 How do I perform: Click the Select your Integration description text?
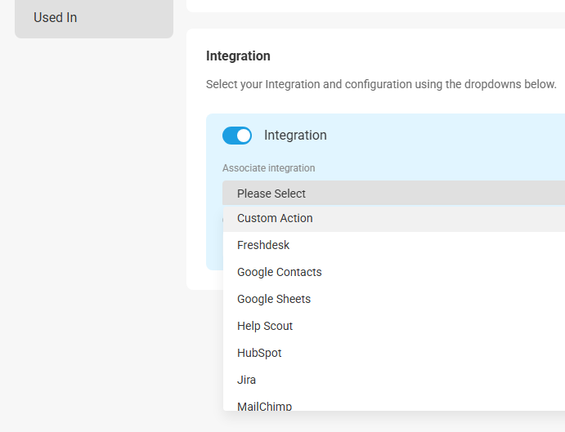[381, 84]
